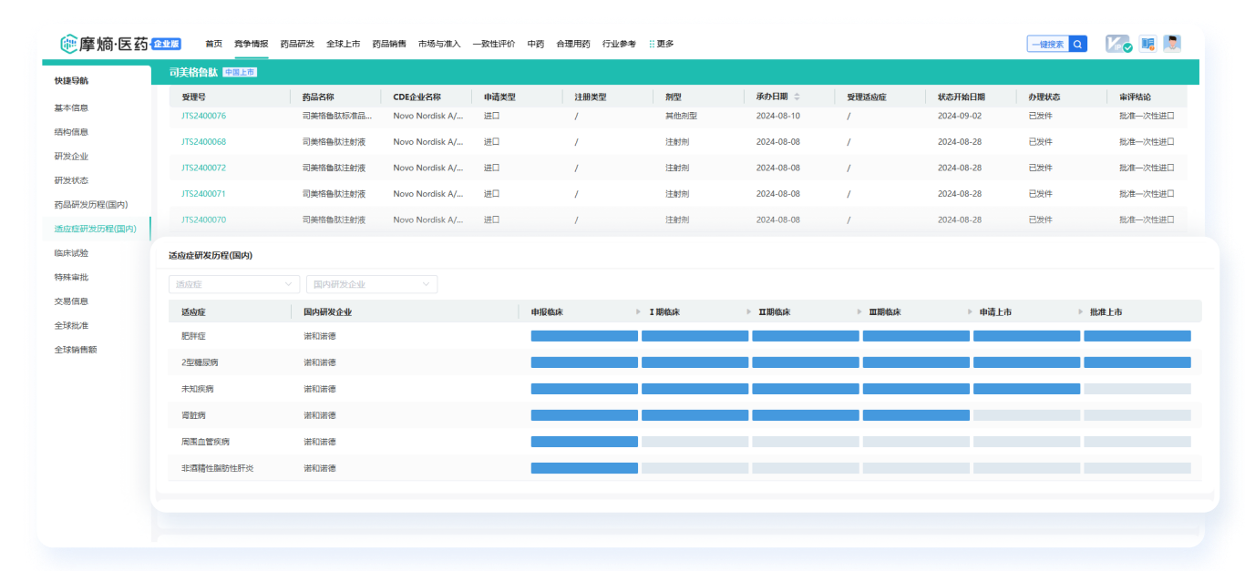Click the 非酒精性脂肪性肝炎 indication row

pyautogui.click(x=684, y=468)
